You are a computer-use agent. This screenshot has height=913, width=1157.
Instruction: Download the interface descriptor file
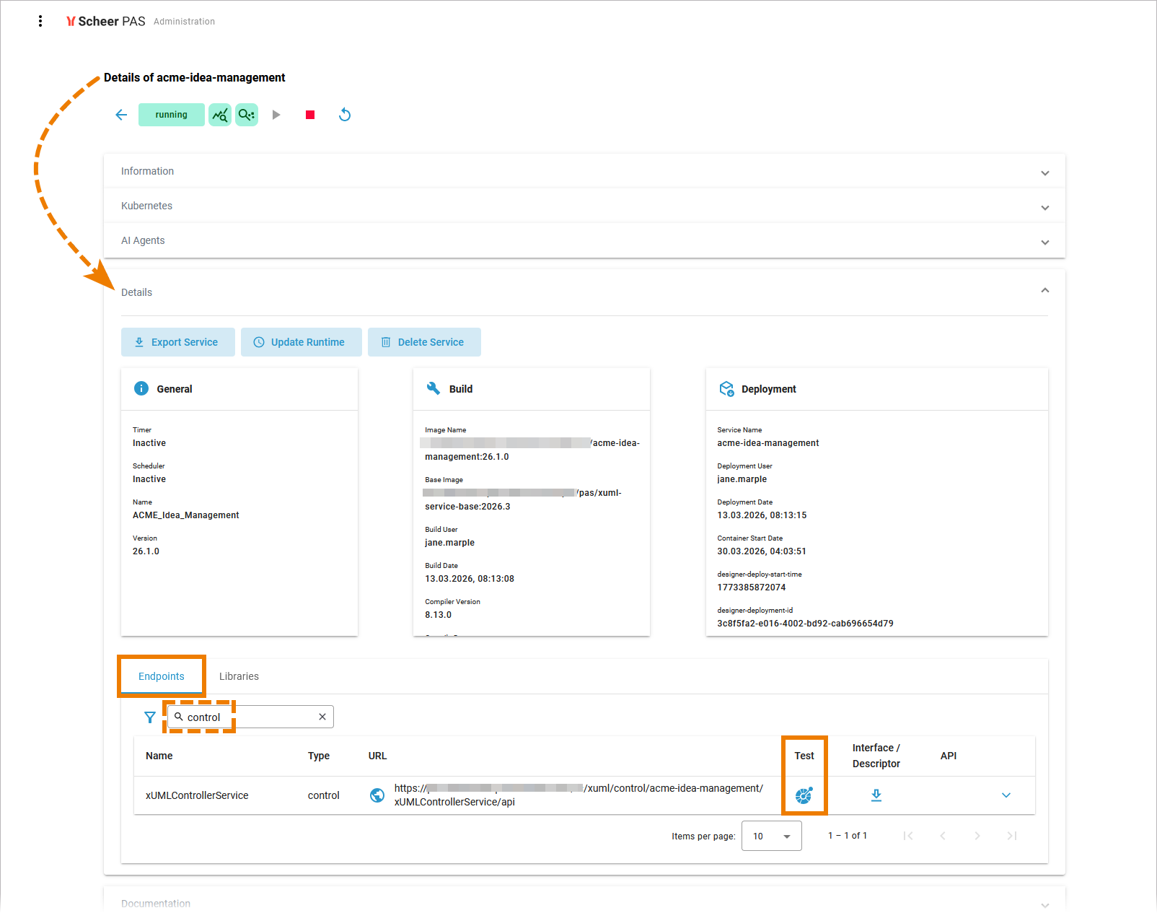click(876, 795)
